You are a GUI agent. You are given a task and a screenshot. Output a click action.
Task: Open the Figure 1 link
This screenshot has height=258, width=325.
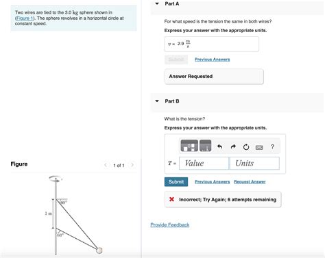25,18
